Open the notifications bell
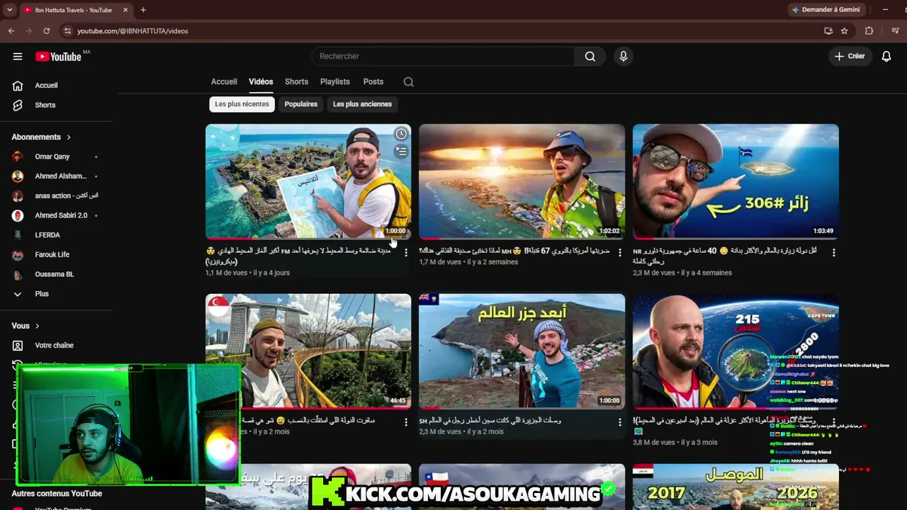Viewport: 907px width, 510px height. (x=886, y=57)
